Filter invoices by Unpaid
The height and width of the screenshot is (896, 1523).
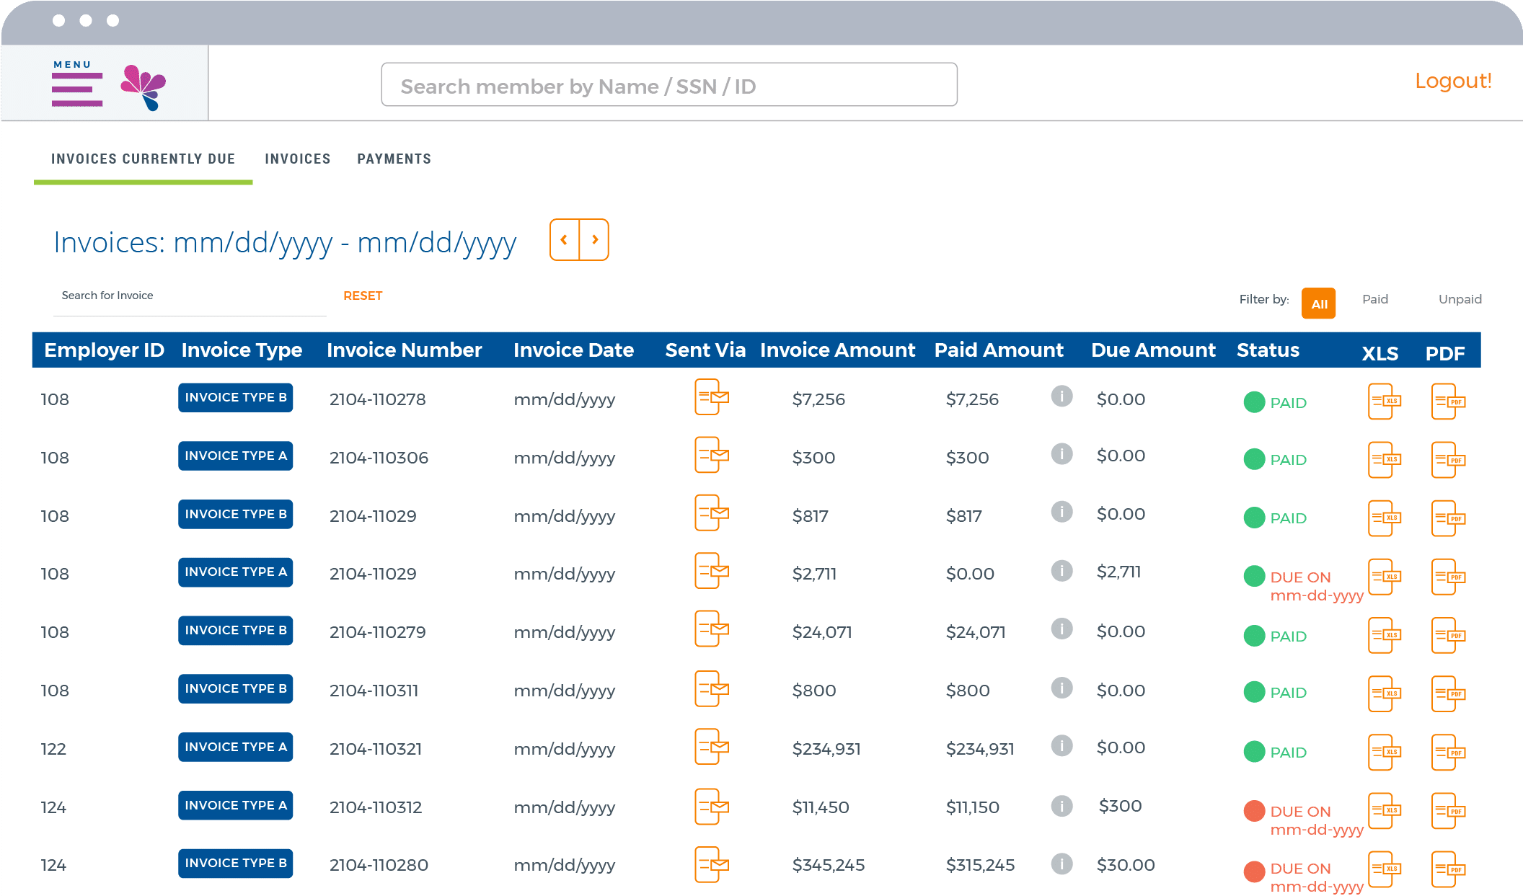[x=1460, y=299]
